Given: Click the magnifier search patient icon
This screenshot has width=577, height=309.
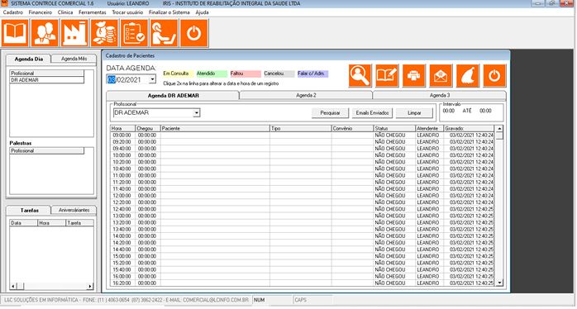Looking at the screenshot, I should [360, 76].
